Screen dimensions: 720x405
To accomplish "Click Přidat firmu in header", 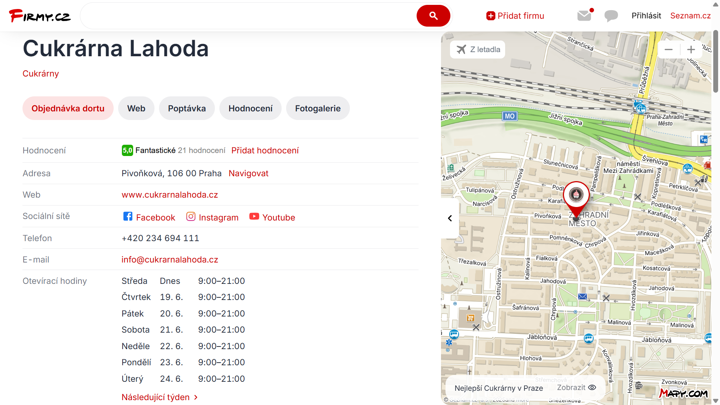I will click(x=515, y=16).
